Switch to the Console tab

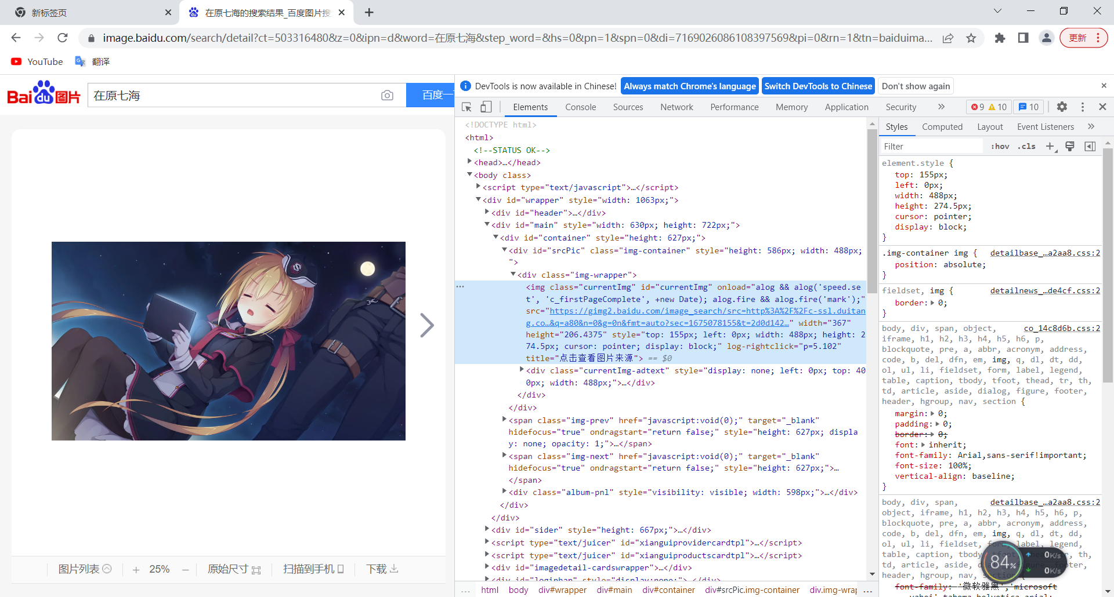click(580, 107)
